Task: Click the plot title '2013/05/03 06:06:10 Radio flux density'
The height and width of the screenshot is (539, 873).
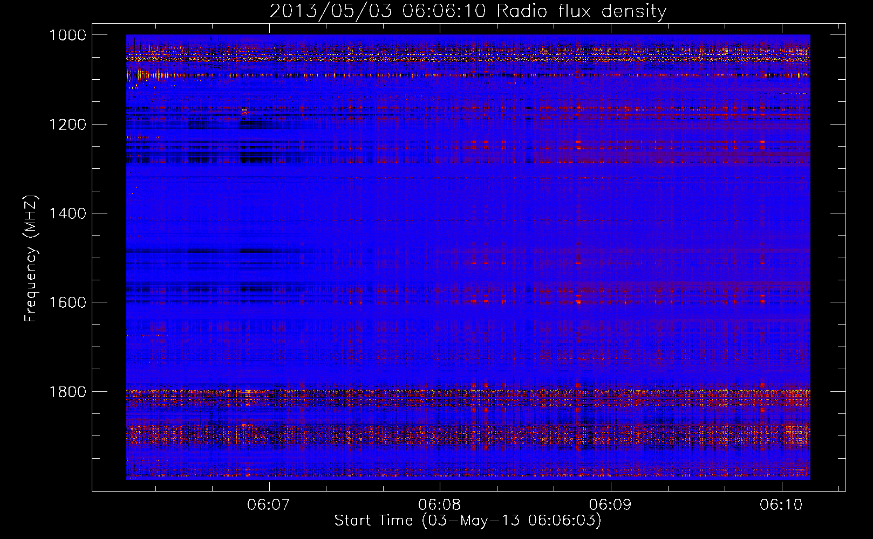Action: (468, 11)
